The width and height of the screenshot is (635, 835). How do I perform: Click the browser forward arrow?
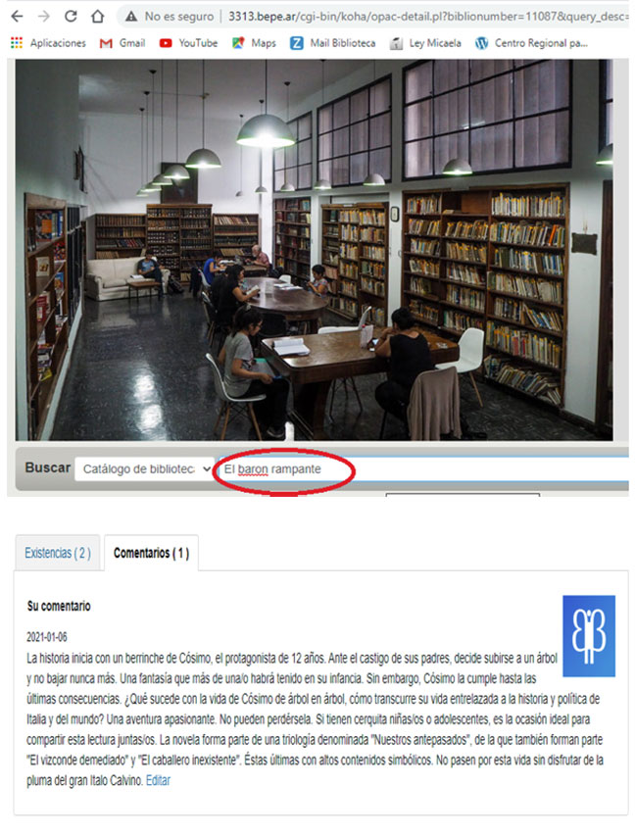tap(44, 17)
